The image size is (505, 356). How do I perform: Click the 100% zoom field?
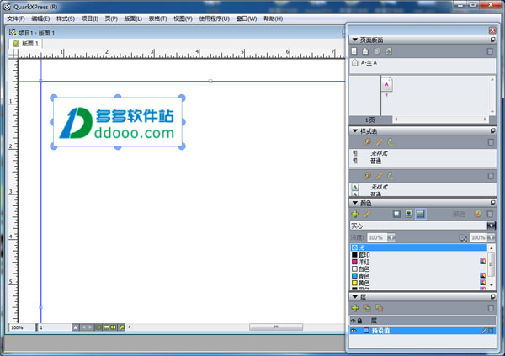22,327
